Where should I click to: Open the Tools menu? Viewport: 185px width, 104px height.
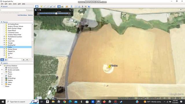coord(15,4)
